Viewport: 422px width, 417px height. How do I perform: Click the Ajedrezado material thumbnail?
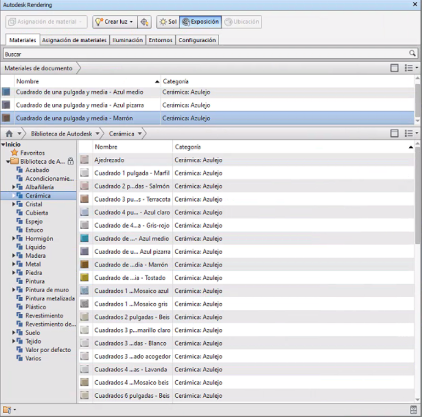pyautogui.click(x=85, y=160)
